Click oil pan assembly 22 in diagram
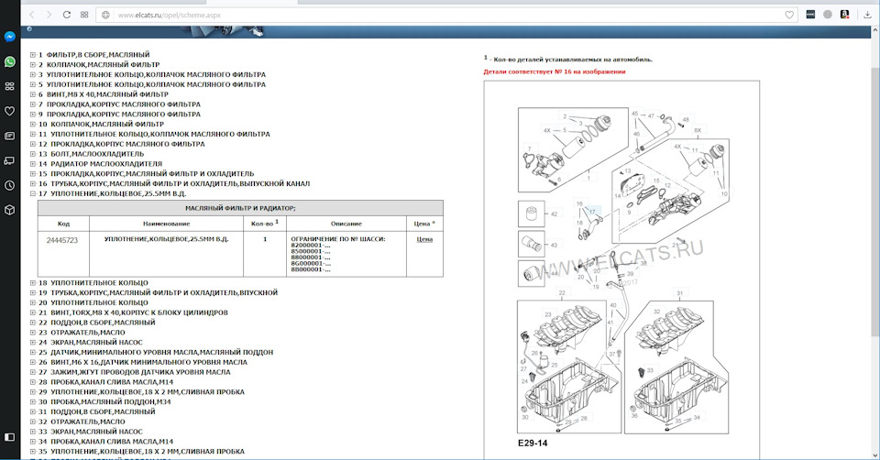The width and height of the screenshot is (880, 460). tap(568, 367)
